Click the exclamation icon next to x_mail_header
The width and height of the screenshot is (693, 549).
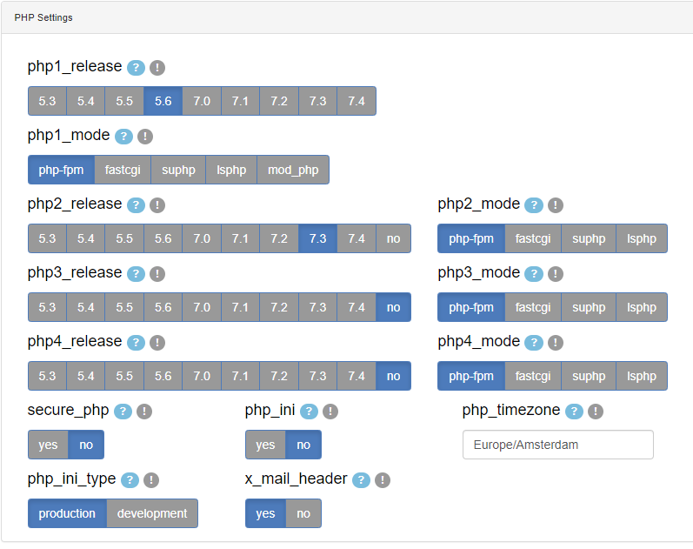pyautogui.click(x=383, y=480)
